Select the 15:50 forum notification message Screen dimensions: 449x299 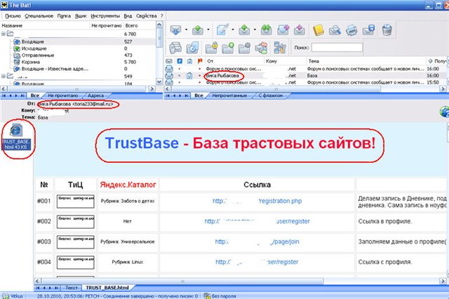pyautogui.click(x=306, y=83)
